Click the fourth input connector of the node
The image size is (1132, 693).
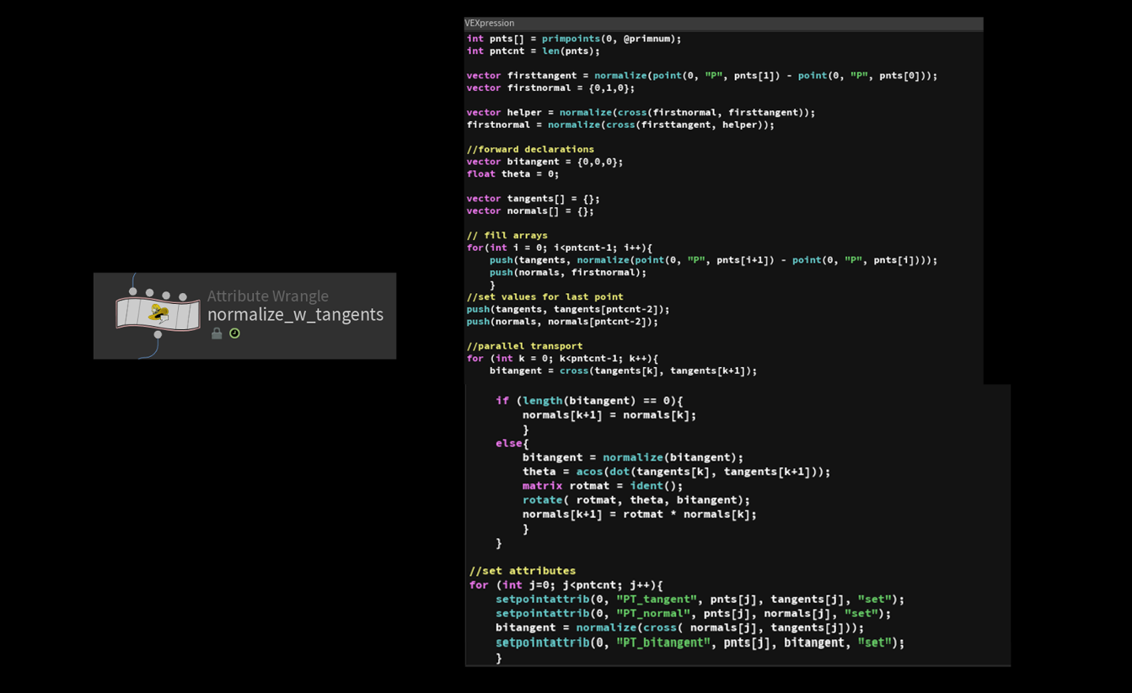(182, 296)
